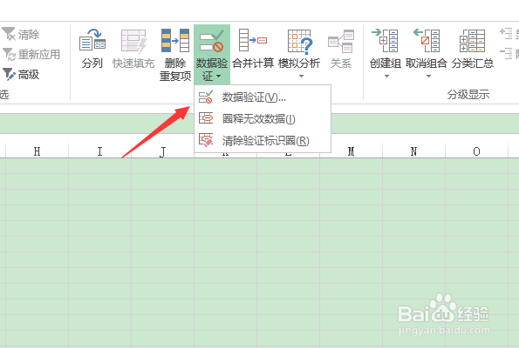This screenshot has width=519, height=348.
Task: Expand the 创建组 dropdown arrow
Action: click(386, 77)
